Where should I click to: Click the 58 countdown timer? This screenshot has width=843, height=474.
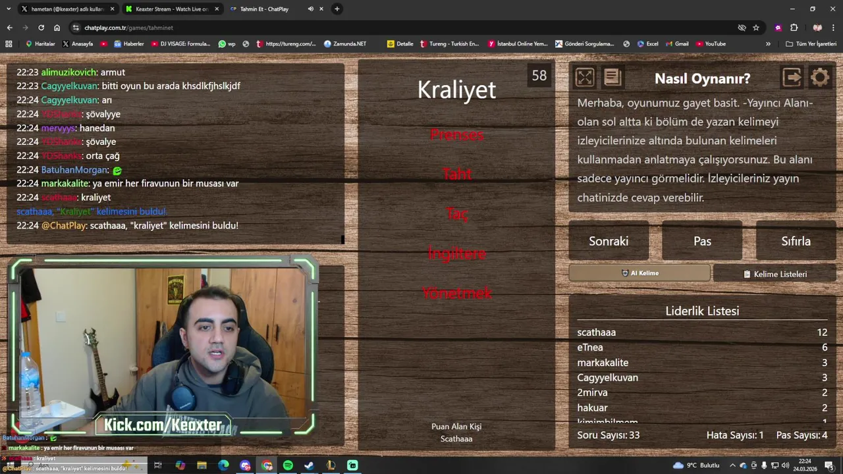(539, 76)
